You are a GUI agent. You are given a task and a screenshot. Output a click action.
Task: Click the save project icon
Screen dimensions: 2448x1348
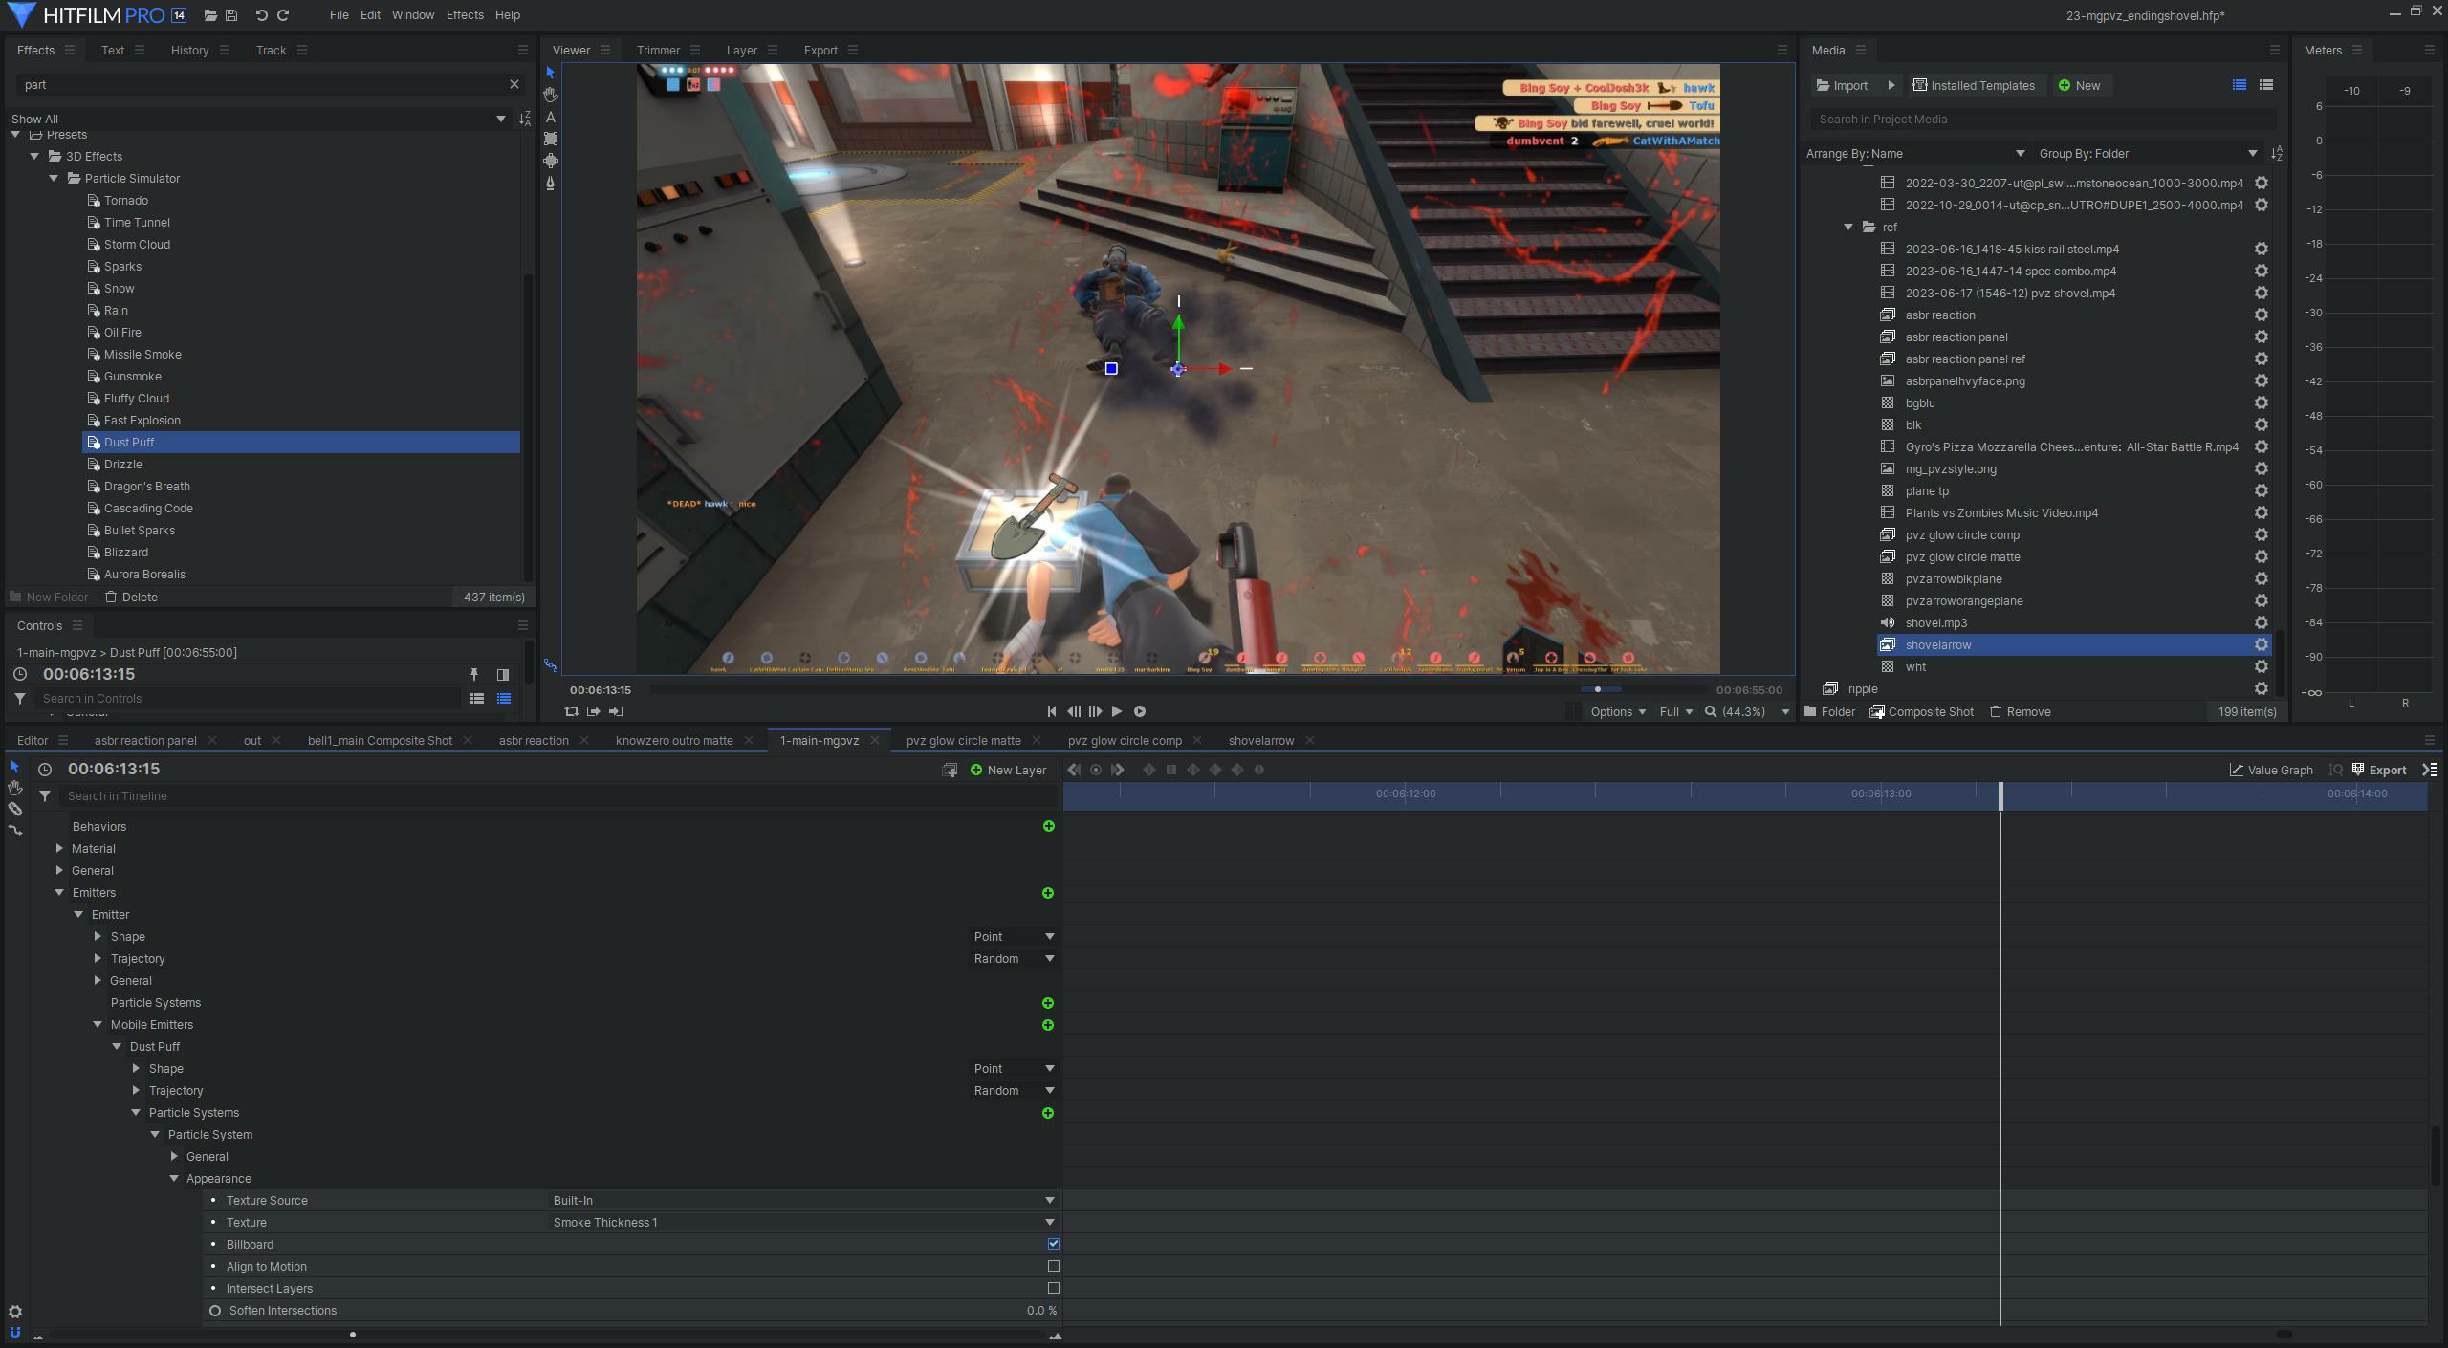pos(231,15)
